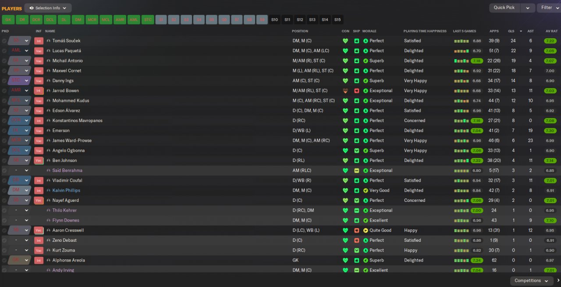
Task: Click last 5 games form bars for Alphonse Areola
Action: tap(462, 260)
